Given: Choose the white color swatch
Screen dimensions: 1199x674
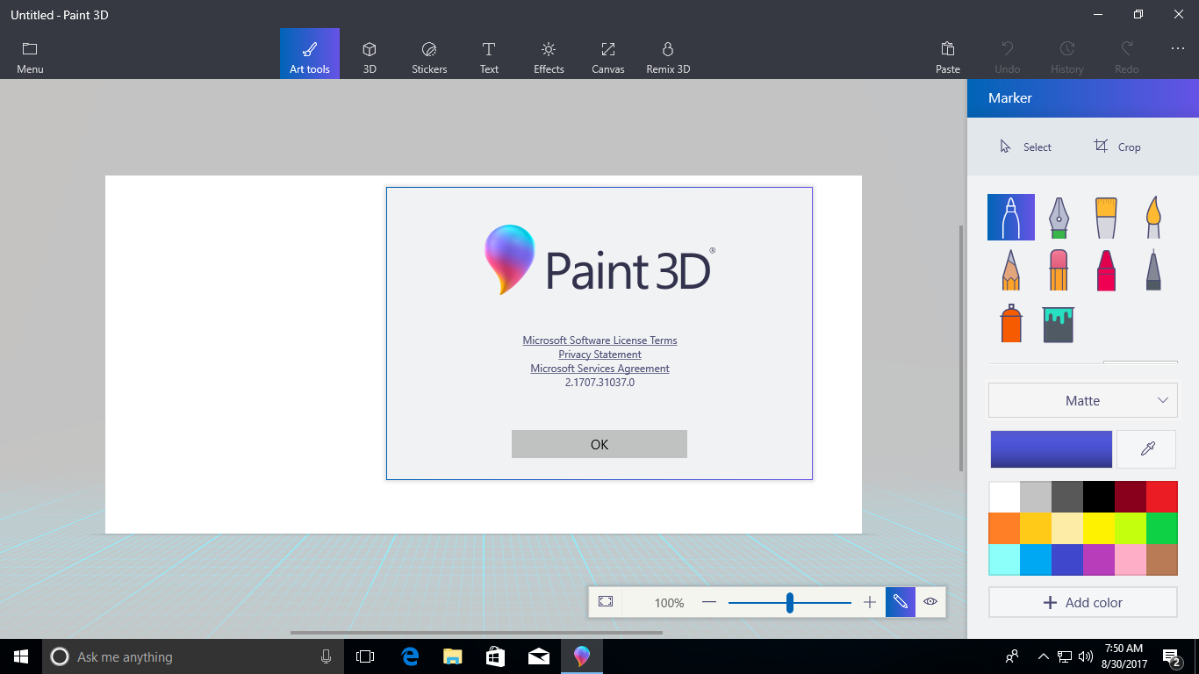Looking at the screenshot, I should click(1004, 497).
